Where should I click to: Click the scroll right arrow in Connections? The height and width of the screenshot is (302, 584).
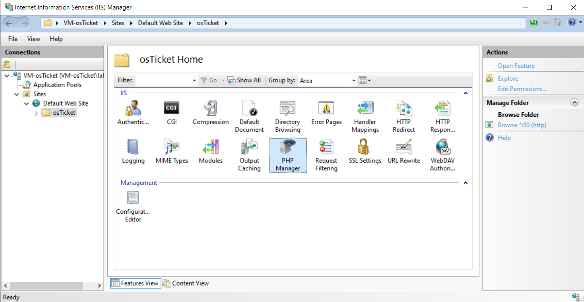click(99, 285)
